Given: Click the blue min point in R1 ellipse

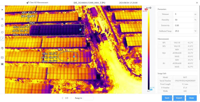Looking at the screenshot, I should (74, 57).
